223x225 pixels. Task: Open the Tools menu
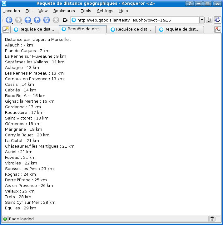pos(86,11)
